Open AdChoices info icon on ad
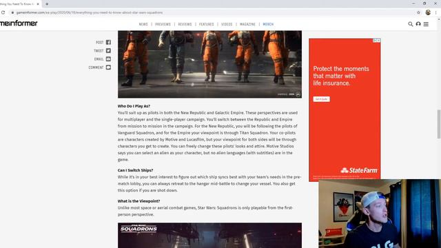 (x=375, y=40)
